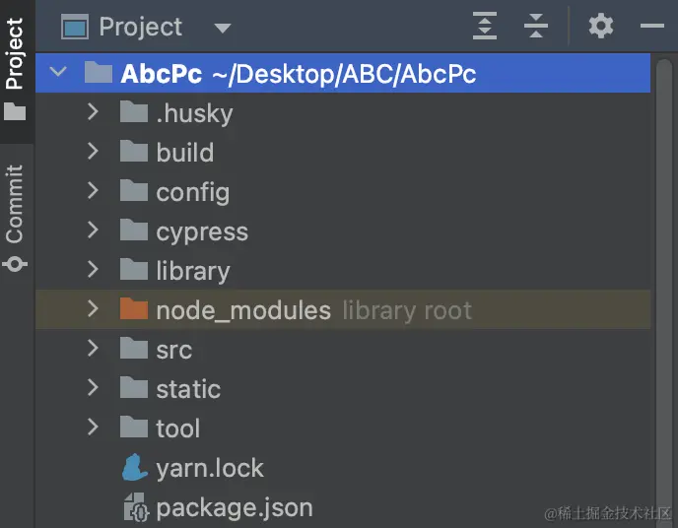Click the Project view window icon
This screenshot has width=678, height=528.
tap(75, 27)
